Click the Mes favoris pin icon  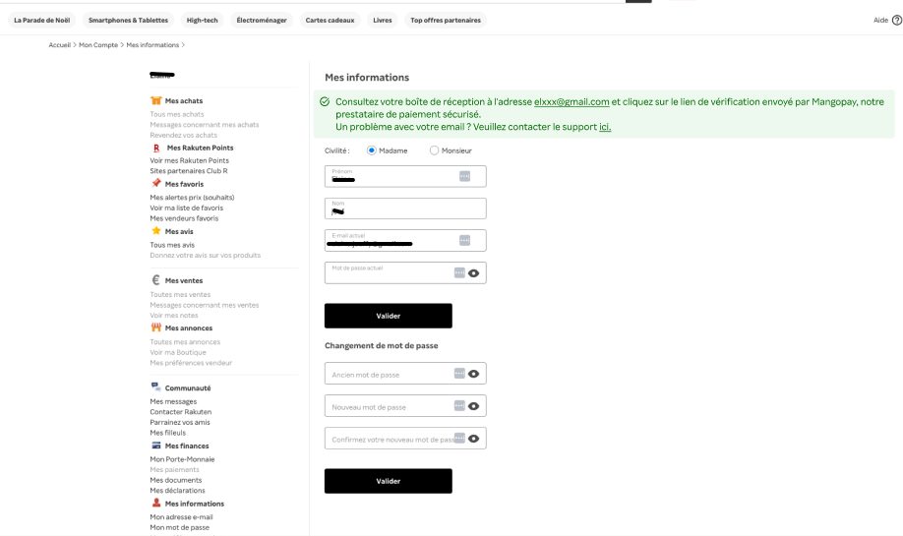coord(155,184)
